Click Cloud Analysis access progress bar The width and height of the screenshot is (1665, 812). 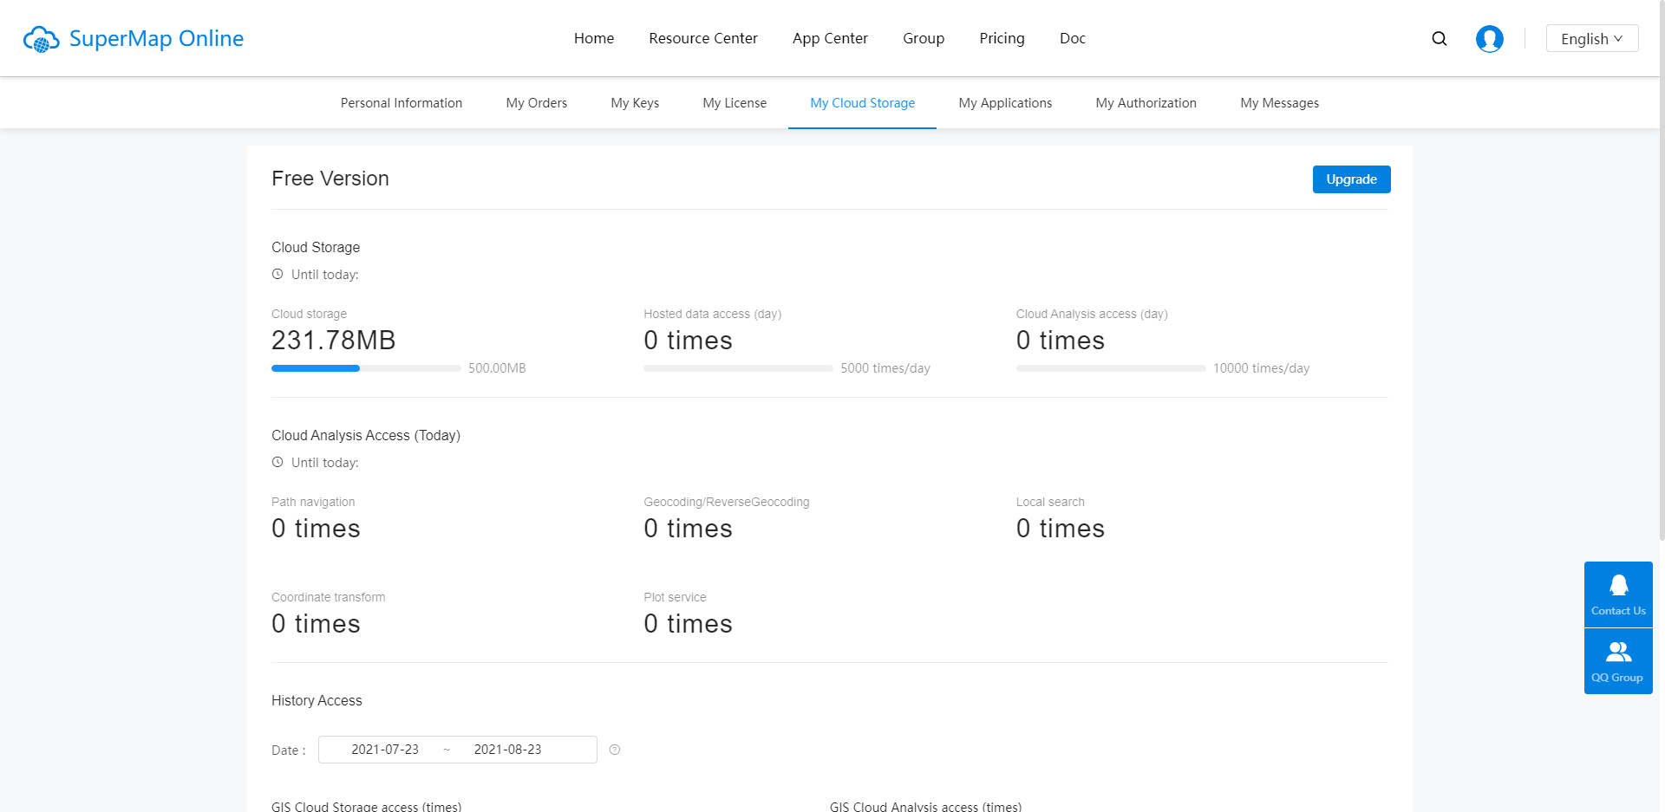(1111, 368)
